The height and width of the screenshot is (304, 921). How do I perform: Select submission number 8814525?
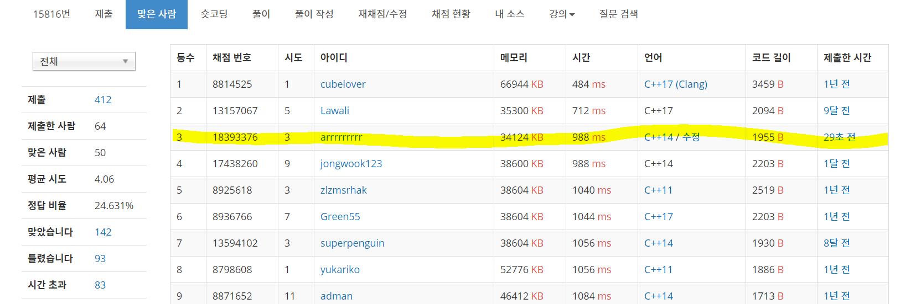(232, 84)
